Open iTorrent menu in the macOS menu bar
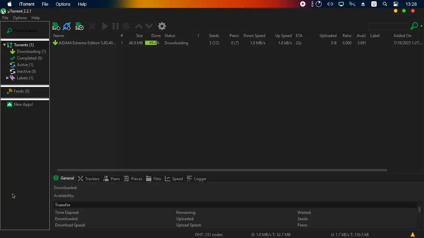Viewport: 424px width, 238px height. 27,4
